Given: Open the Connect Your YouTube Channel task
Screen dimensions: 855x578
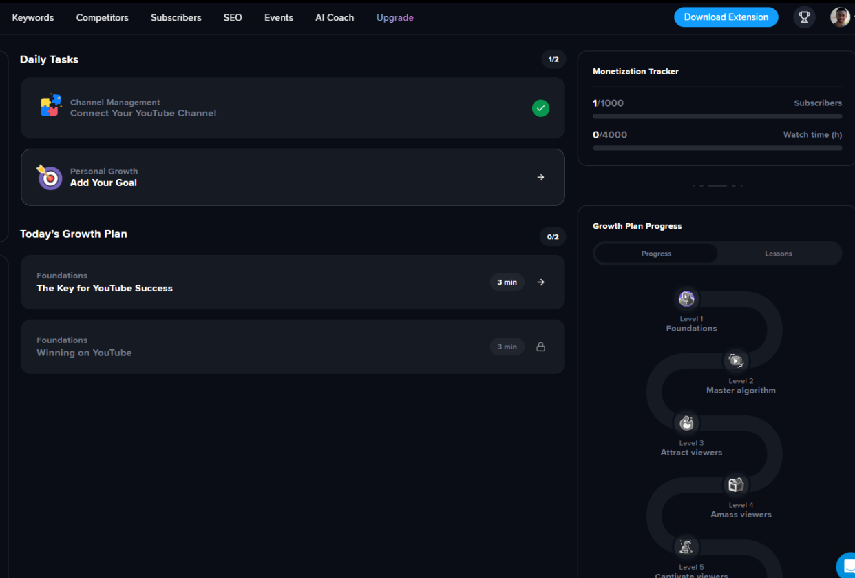Looking at the screenshot, I should 293,108.
